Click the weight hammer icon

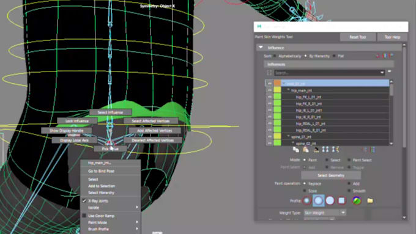[316, 150]
